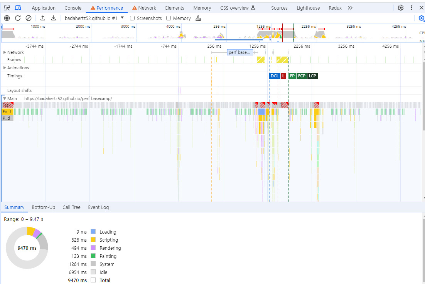The image size is (425, 284).
Task: Collapse the Main thread track
Action: click(5, 99)
